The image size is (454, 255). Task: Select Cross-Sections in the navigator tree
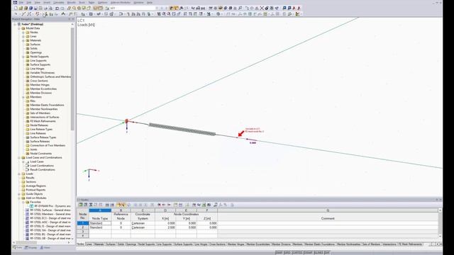pos(39,81)
